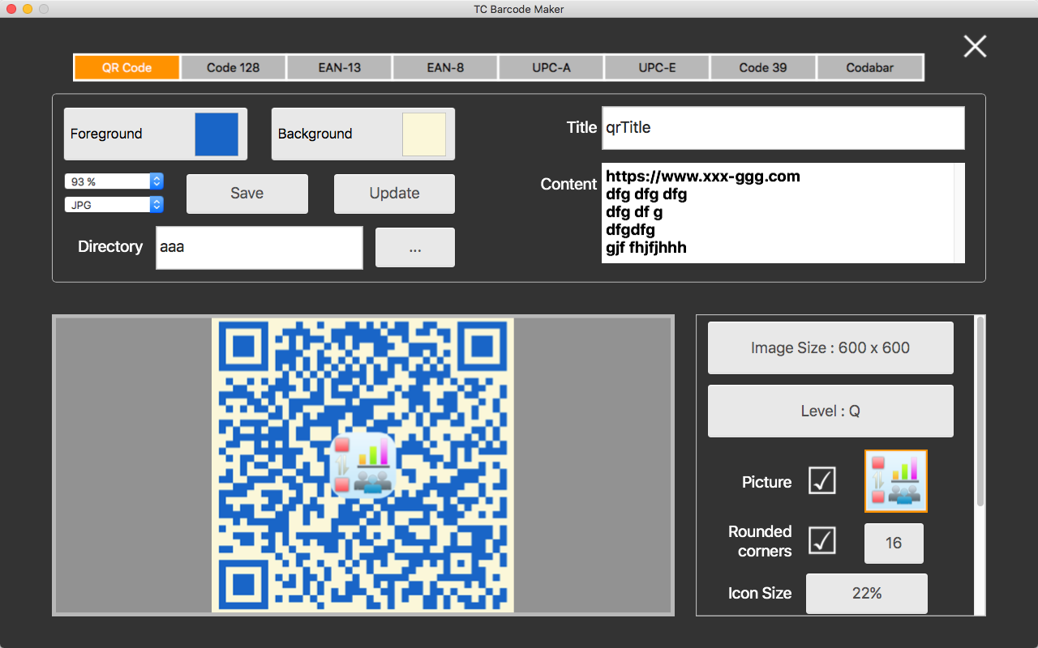Click into the Directory field containing aaa
1038x648 pixels.
click(259, 247)
